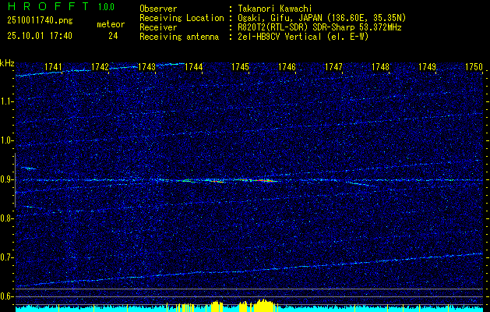Click the 1741 time marker

pos(54,68)
